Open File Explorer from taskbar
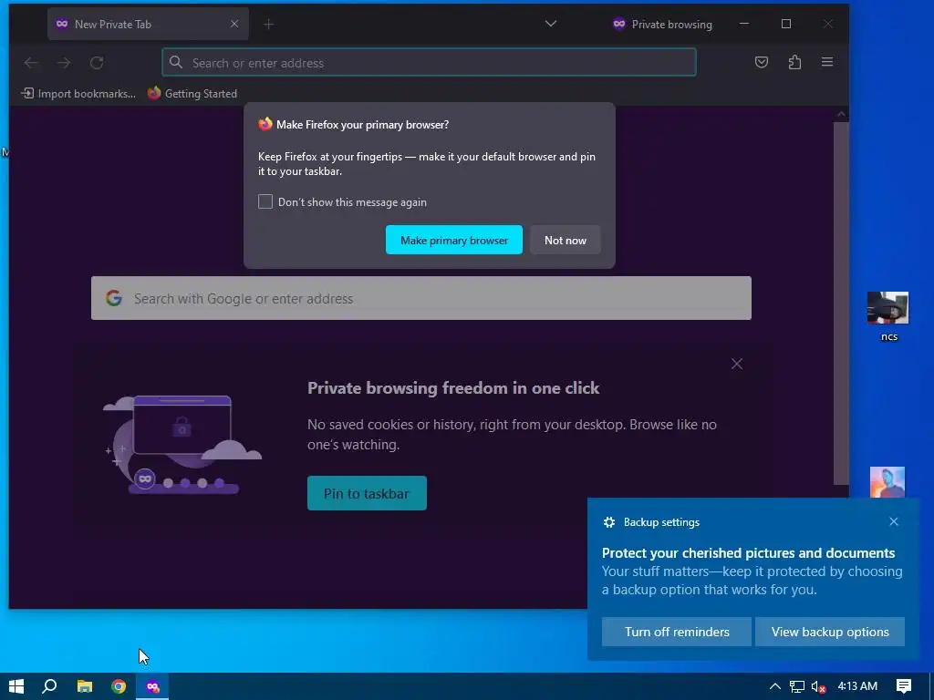The image size is (934, 700). pos(85,686)
